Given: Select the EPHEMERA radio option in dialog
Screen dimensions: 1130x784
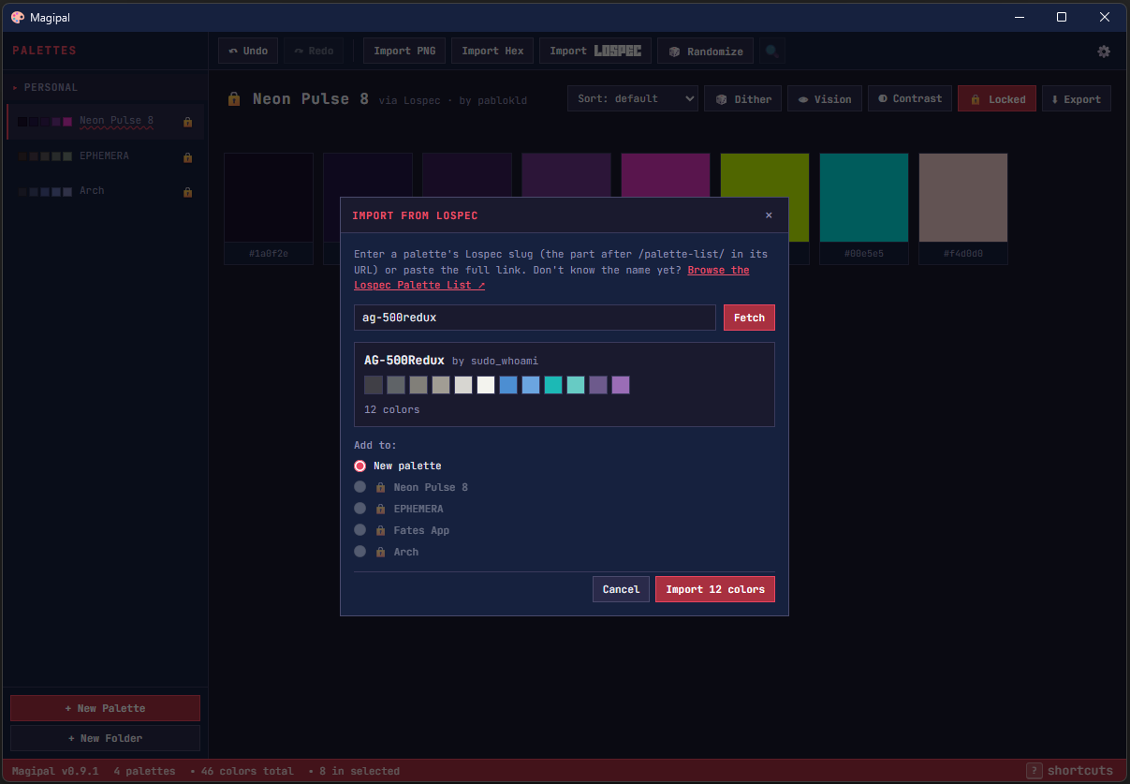Looking at the screenshot, I should pyautogui.click(x=360, y=509).
